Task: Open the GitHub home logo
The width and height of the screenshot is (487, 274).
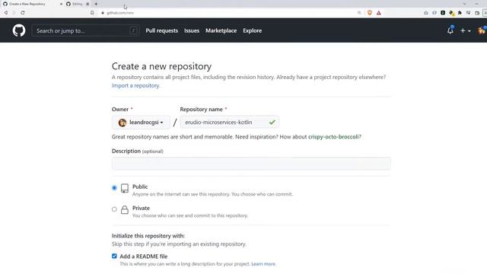Action: pyautogui.click(x=18, y=30)
